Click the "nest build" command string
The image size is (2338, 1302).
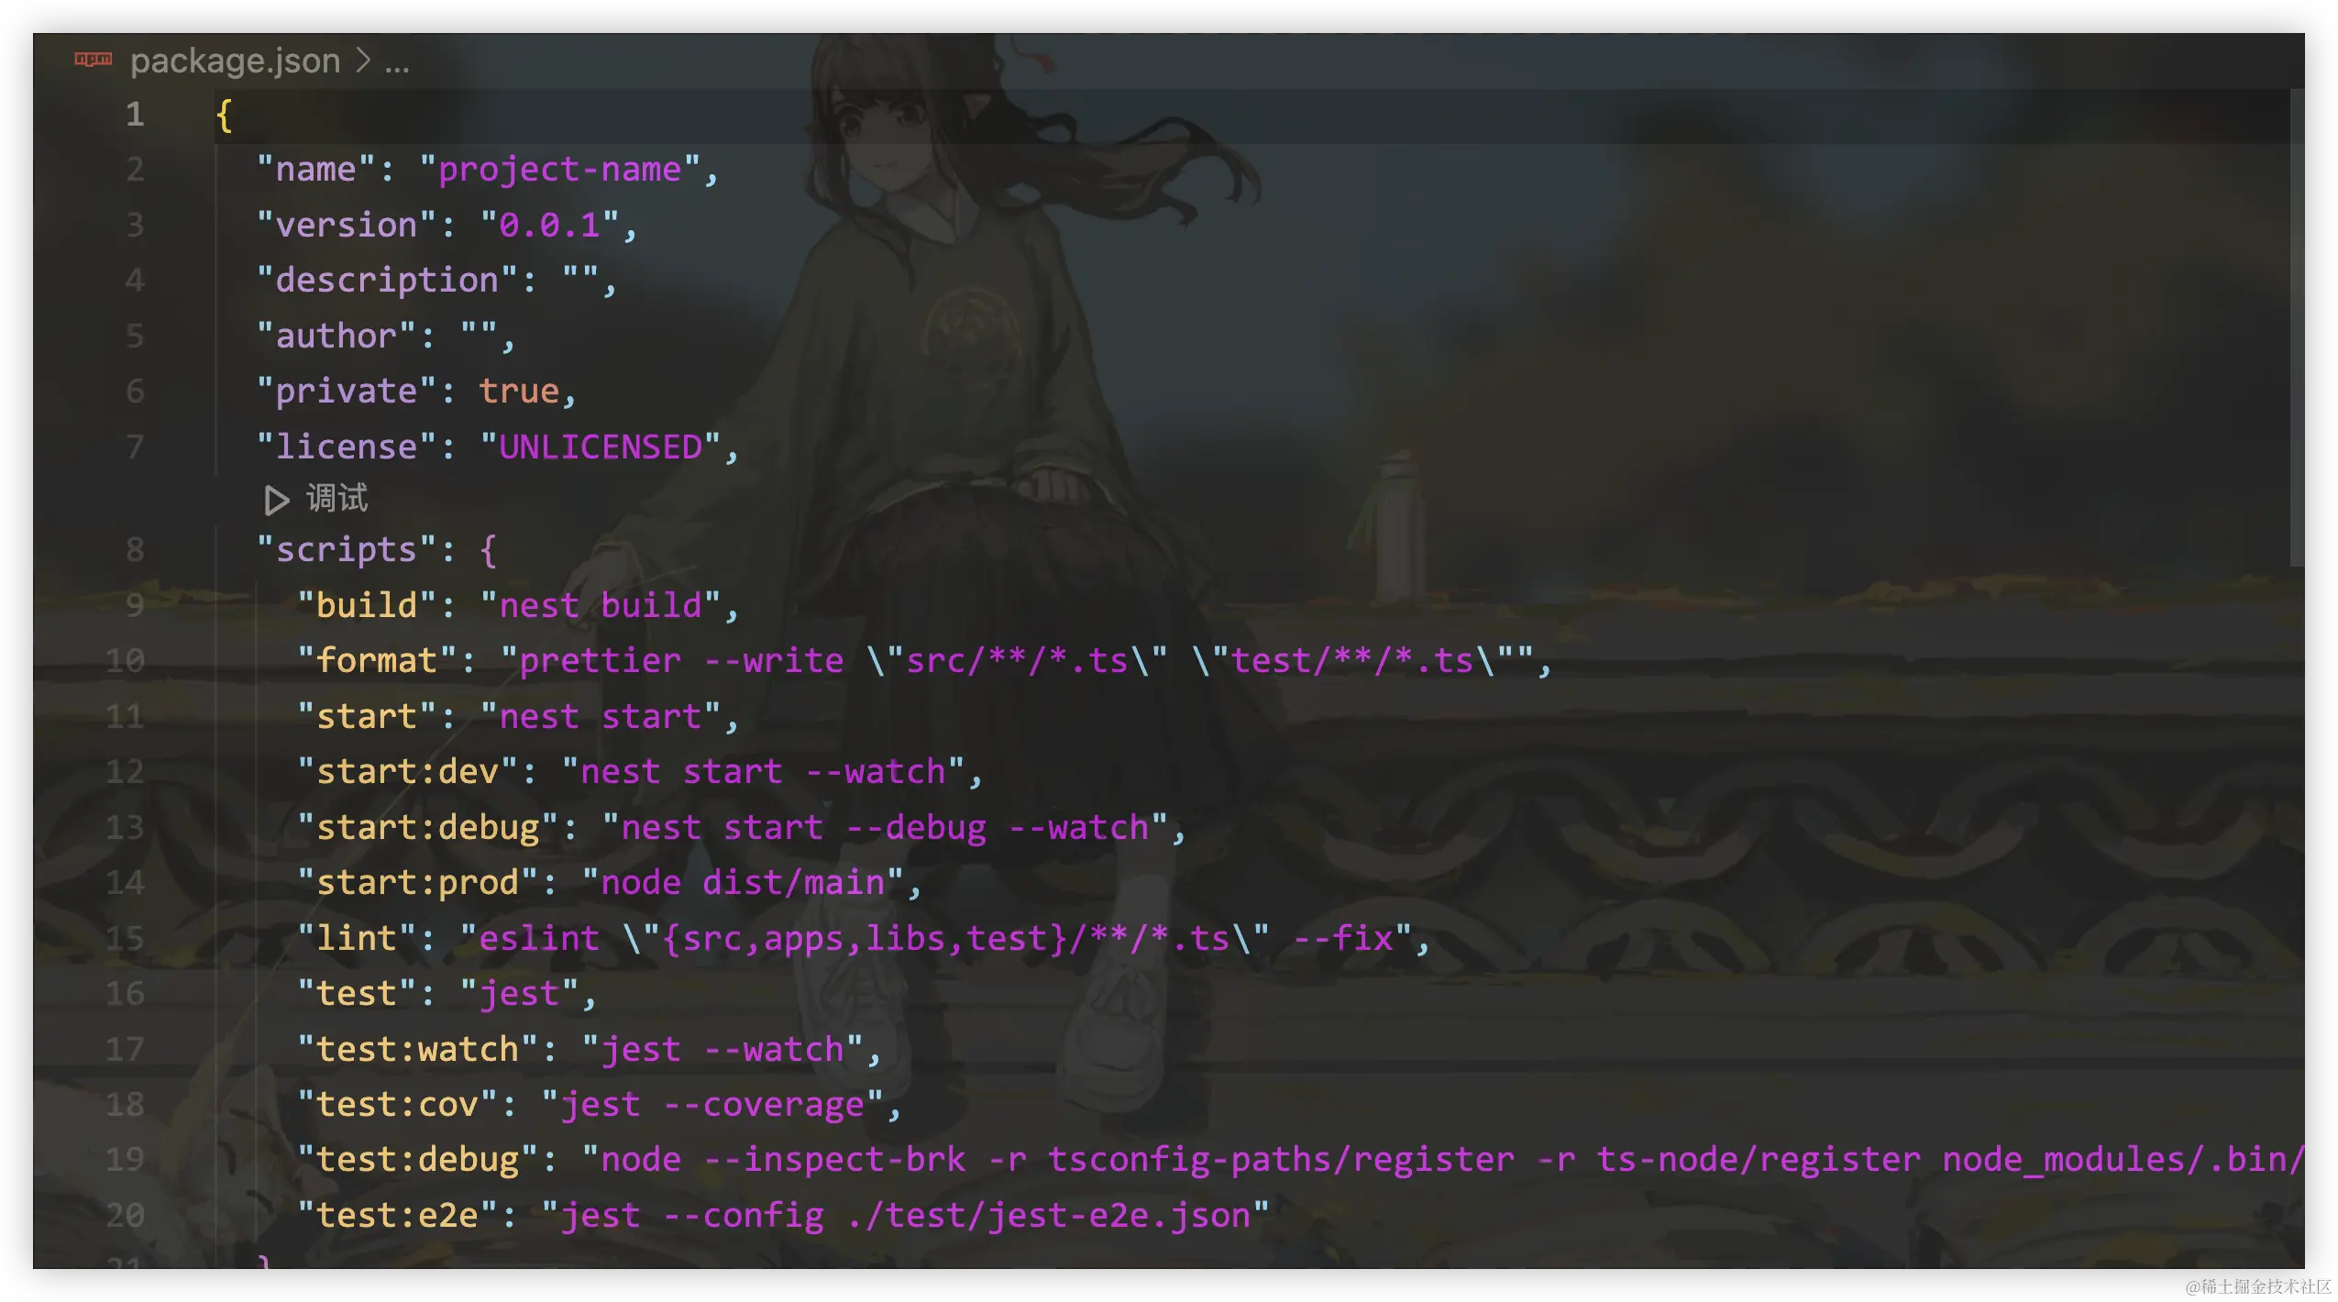coord(601,606)
